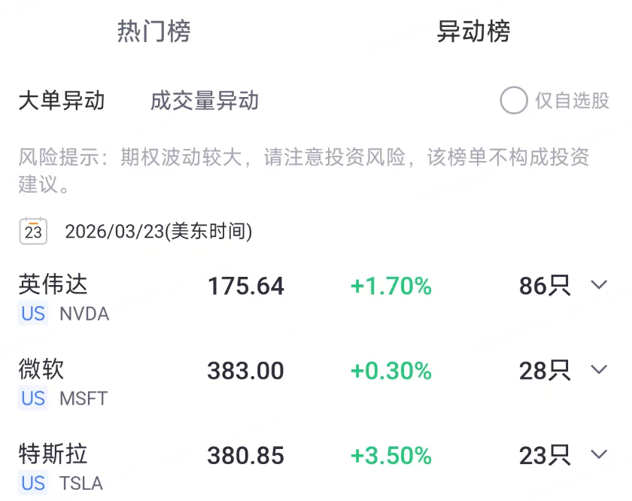The image size is (632, 501).
Task: Open the calendar date picker icon
Action: point(33,231)
